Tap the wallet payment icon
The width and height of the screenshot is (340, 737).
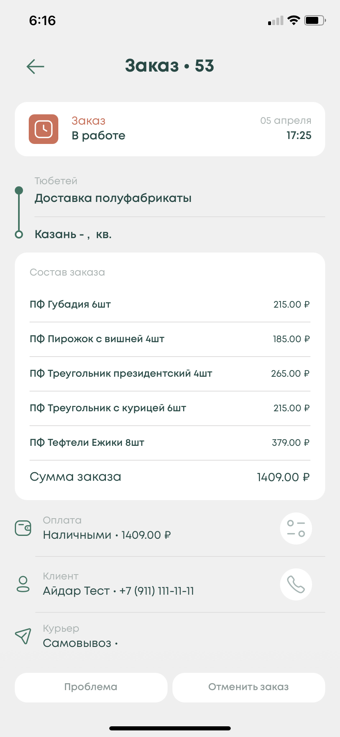coord(23,528)
